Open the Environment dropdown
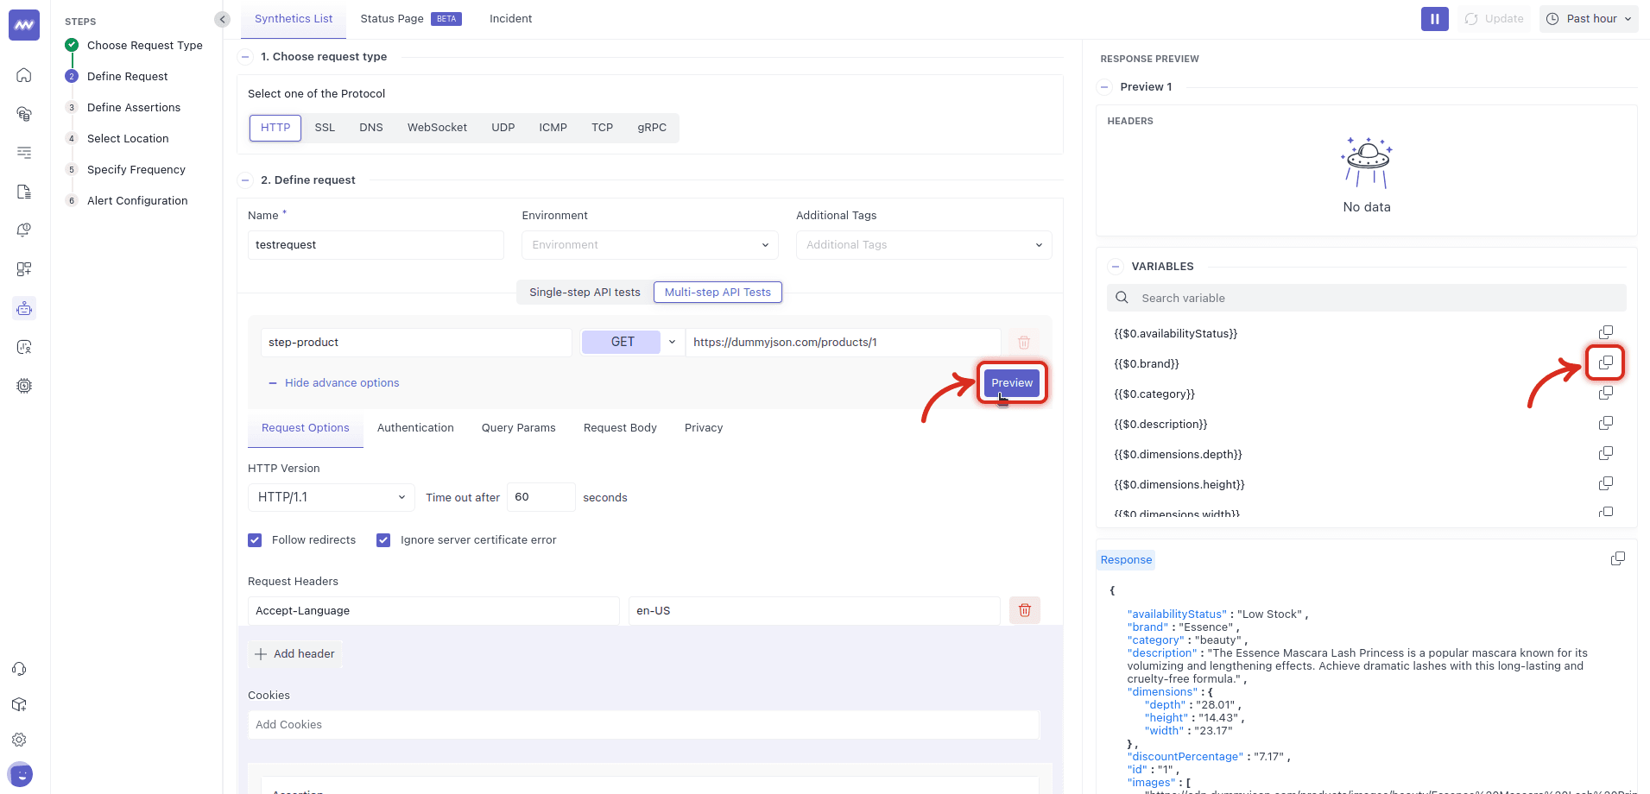 [x=649, y=245]
